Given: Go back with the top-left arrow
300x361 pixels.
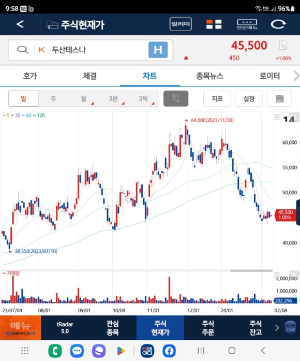Looking at the screenshot, I should coord(20,24).
